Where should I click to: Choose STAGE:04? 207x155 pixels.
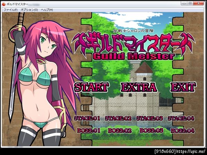coord(181,118)
